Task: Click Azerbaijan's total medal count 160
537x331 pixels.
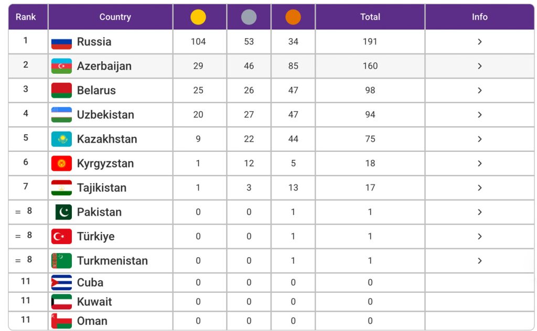Action: (x=370, y=66)
